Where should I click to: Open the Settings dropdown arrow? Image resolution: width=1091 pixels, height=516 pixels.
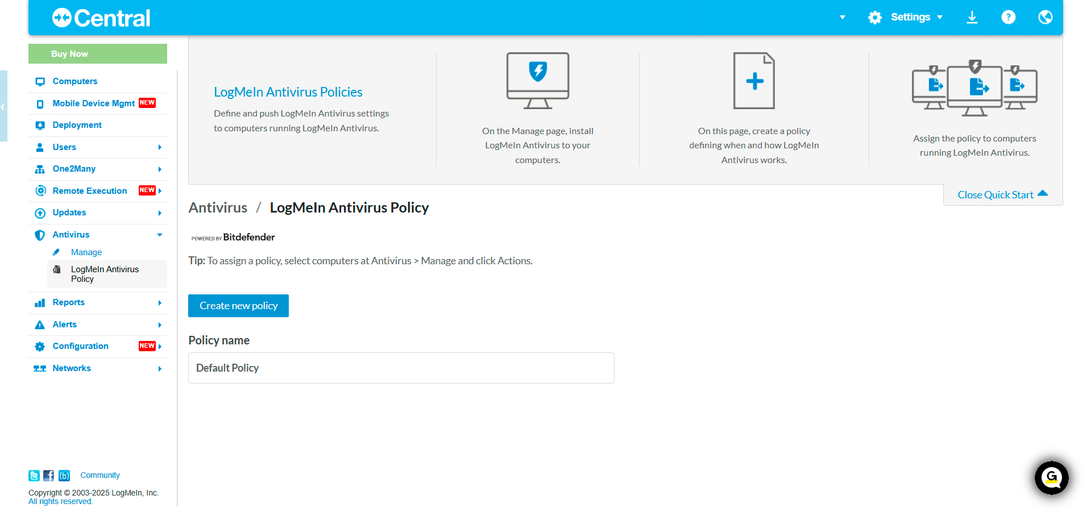pyautogui.click(x=940, y=18)
